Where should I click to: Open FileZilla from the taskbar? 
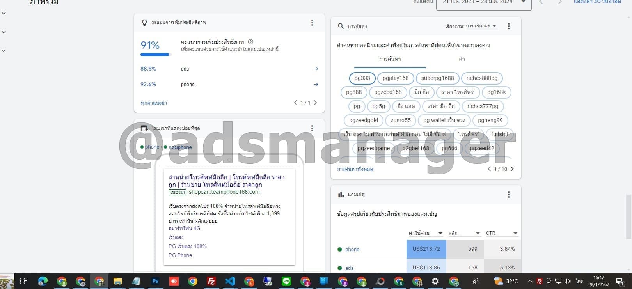[x=211, y=281]
